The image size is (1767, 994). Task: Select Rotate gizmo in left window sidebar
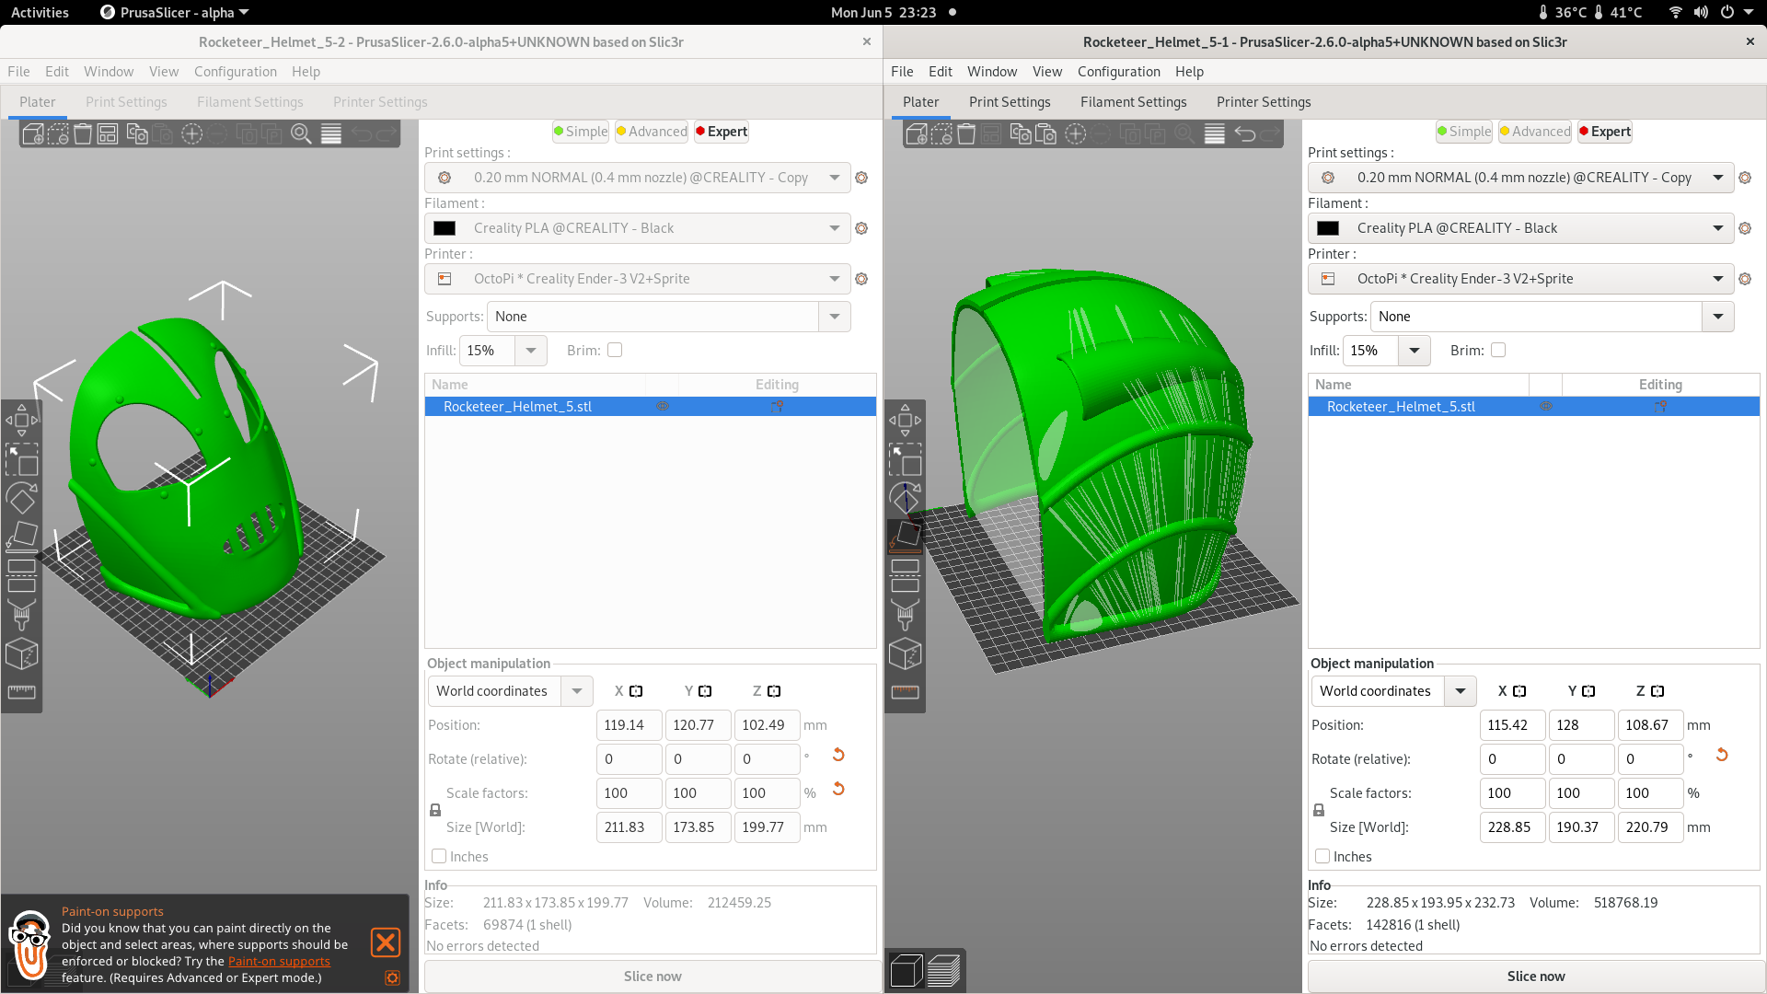tap(22, 498)
